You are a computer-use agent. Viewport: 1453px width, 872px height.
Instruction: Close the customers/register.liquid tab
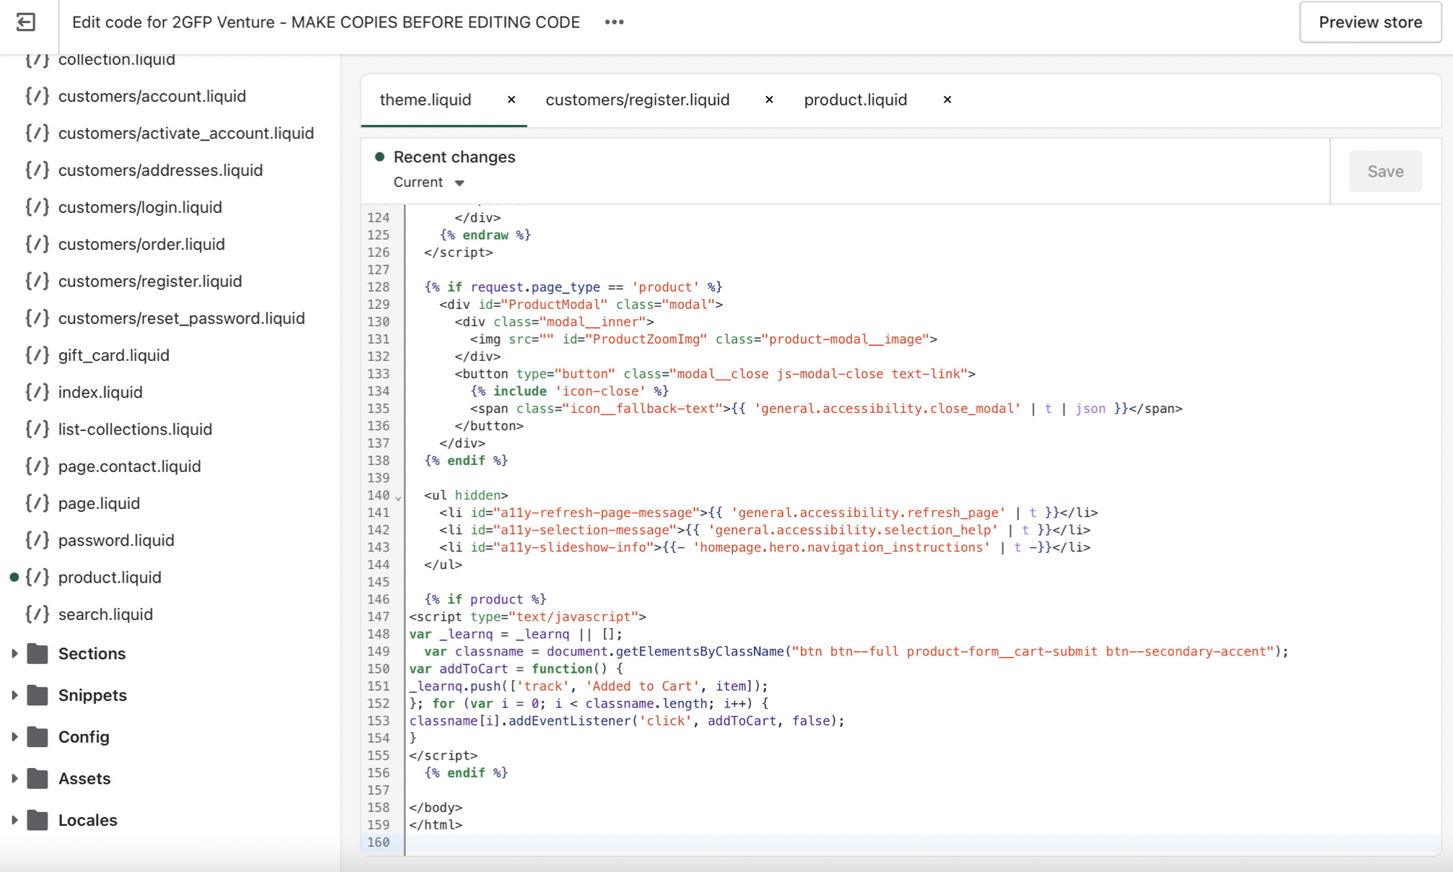click(x=769, y=100)
